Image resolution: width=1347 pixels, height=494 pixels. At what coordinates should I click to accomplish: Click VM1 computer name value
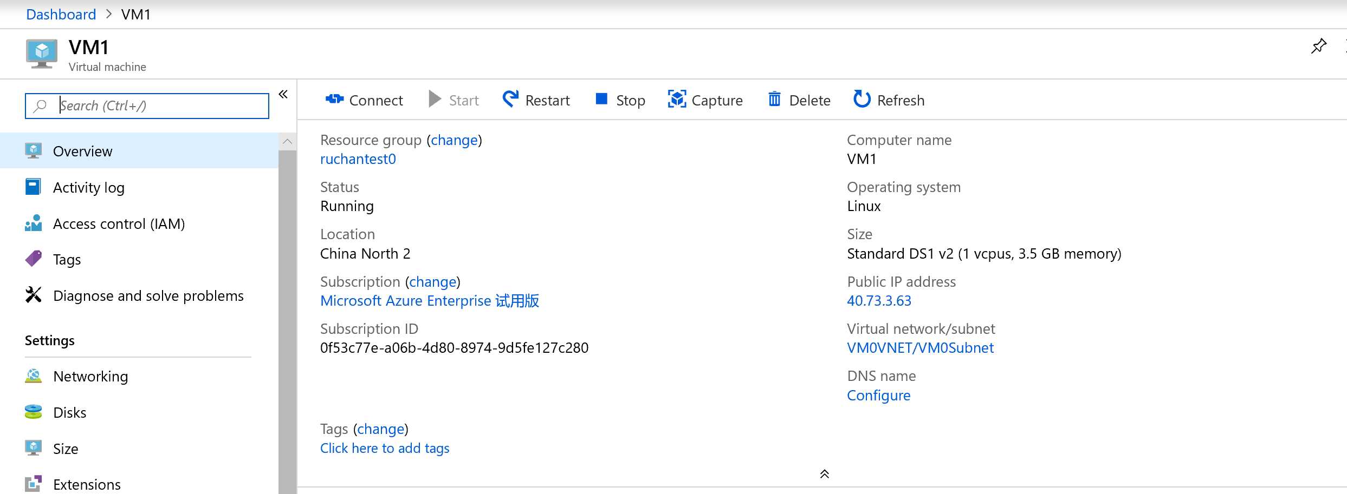coord(862,159)
